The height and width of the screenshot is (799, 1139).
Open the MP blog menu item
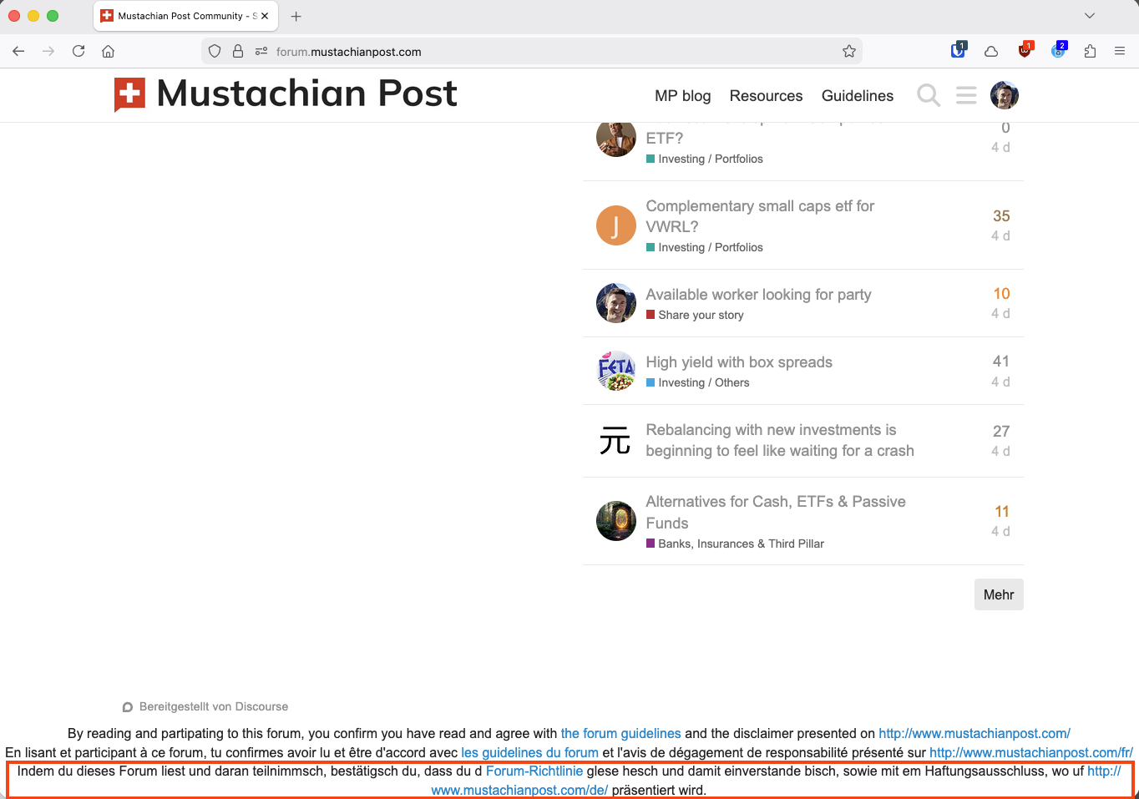tap(682, 96)
